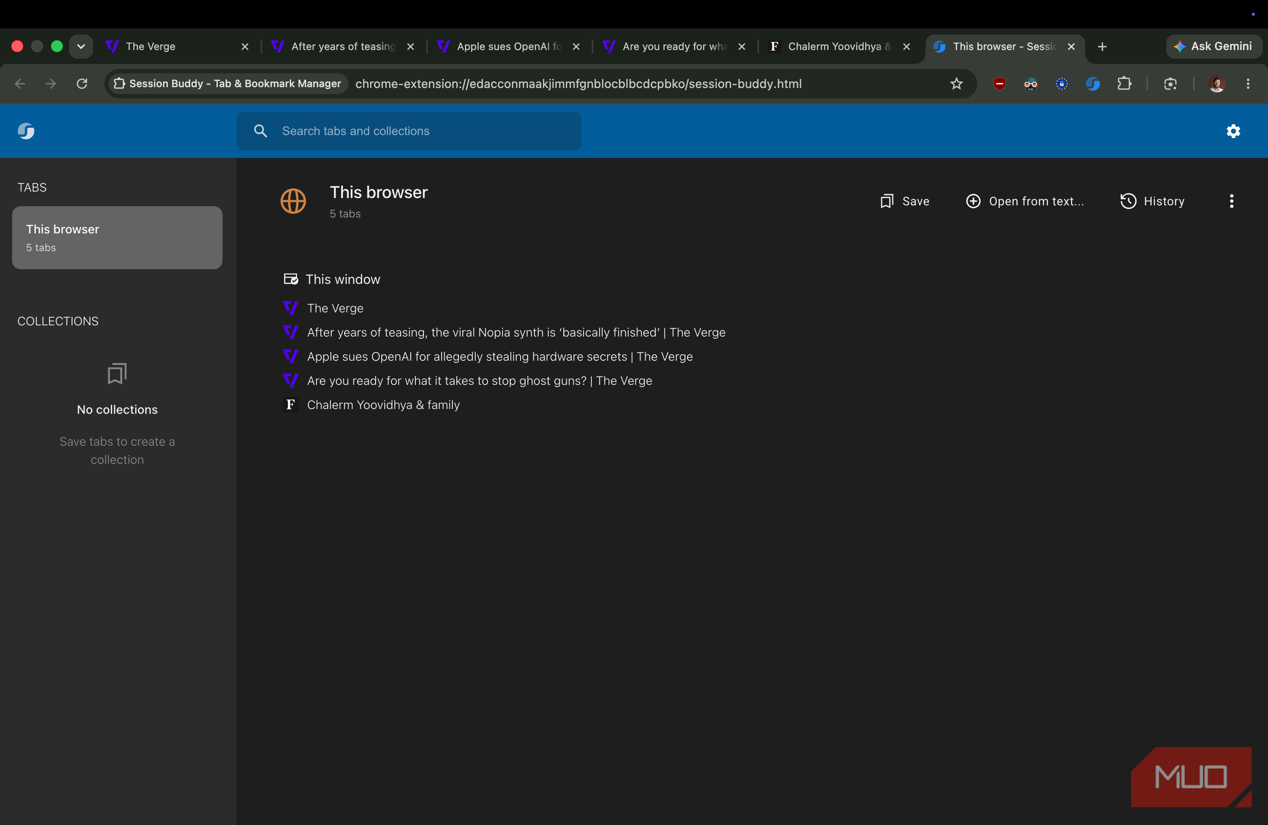Click the Session Buddy logo in header
Viewport: 1268px width, 825px height.
pos(26,131)
